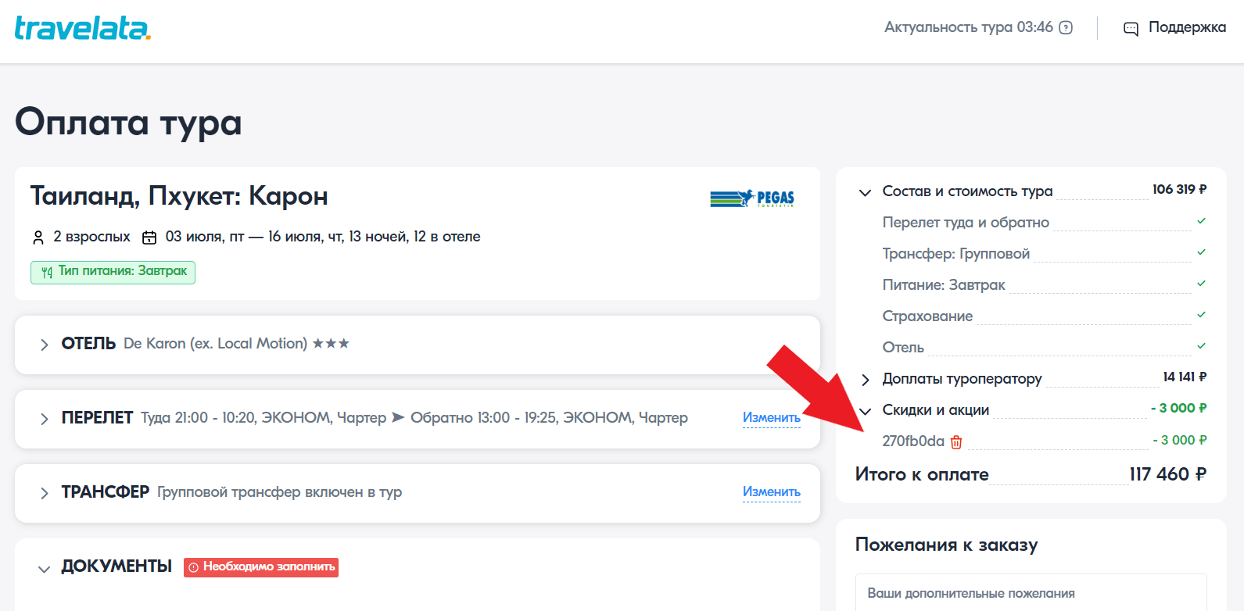The image size is (1244, 611).
Task: Click the ОТЕЛЬ De Karon hotel title
Action: tap(206, 344)
